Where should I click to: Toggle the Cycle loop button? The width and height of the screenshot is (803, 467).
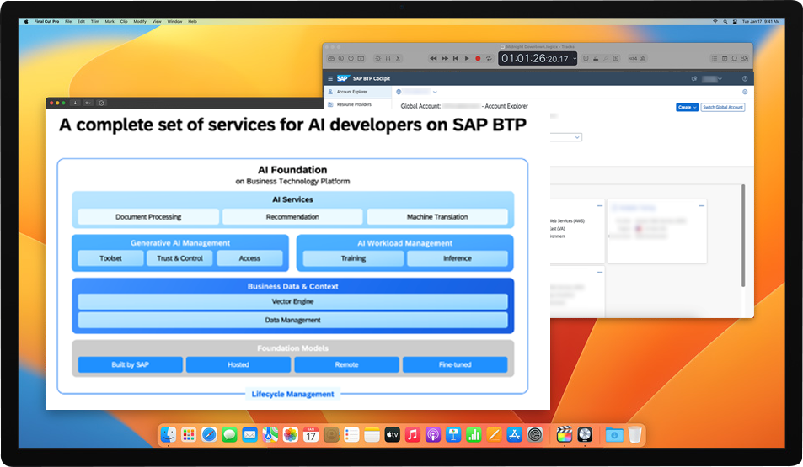(x=489, y=58)
